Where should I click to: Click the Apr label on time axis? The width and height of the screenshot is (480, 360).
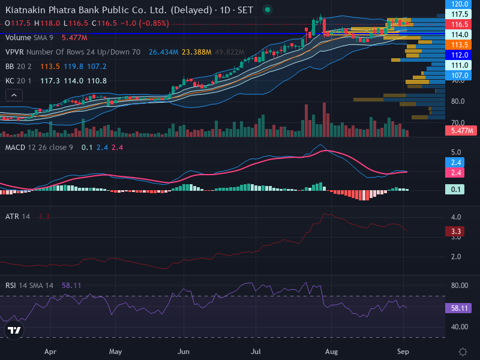pyautogui.click(x=50, y=352)
